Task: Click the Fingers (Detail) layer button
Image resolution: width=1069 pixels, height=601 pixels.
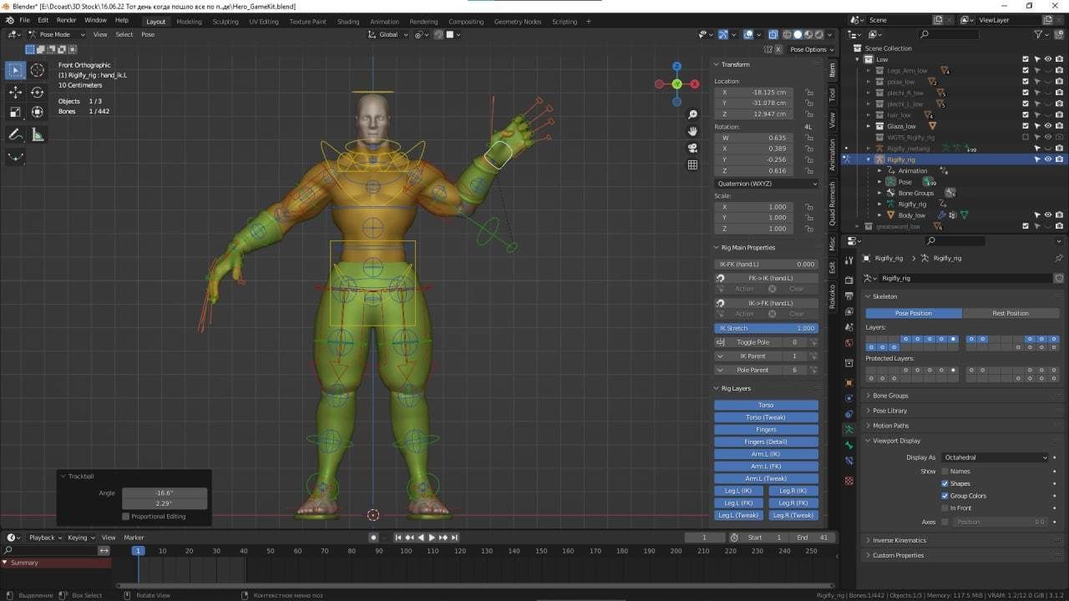Action: [766, 442]
